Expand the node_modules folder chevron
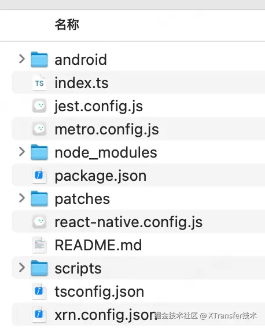The width and height of the screenshot is (265, 328). pos(22,152)
